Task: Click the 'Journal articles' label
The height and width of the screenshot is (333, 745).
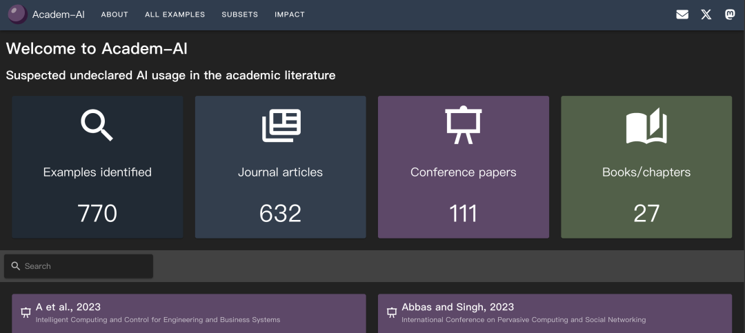Action: [280, 172]
